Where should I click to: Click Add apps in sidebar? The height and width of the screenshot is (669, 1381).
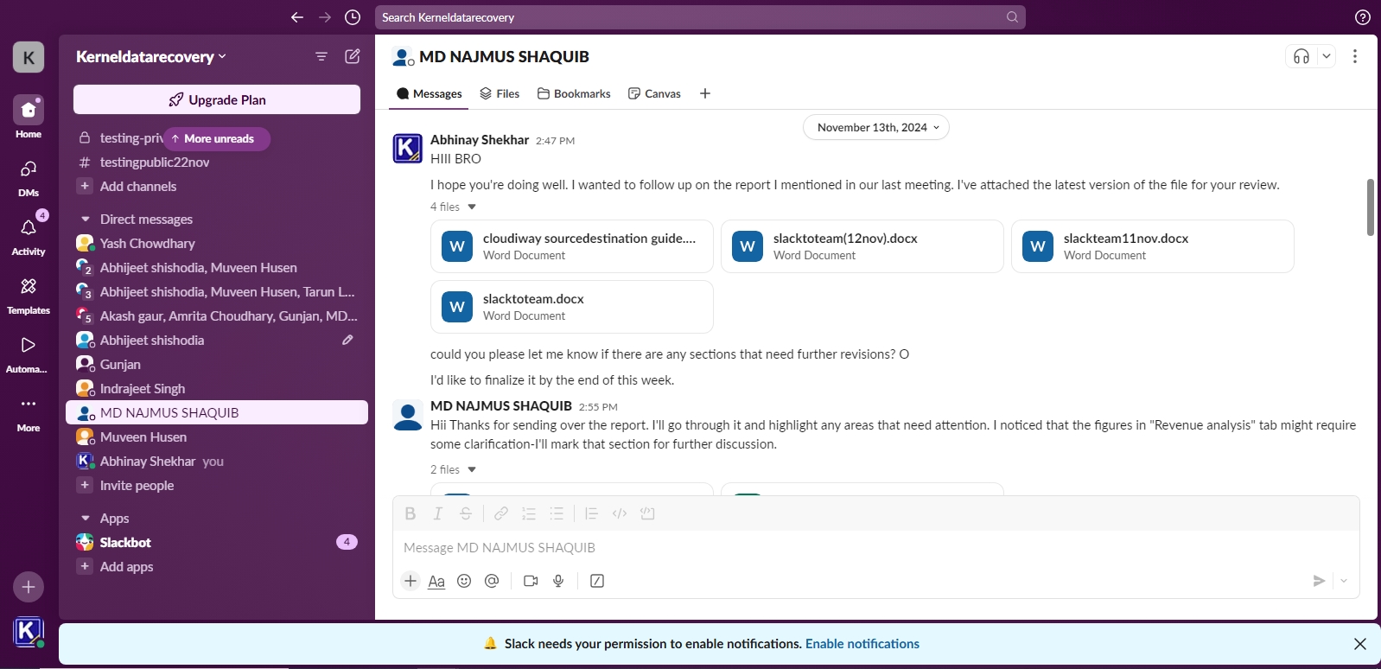(126, 567)
